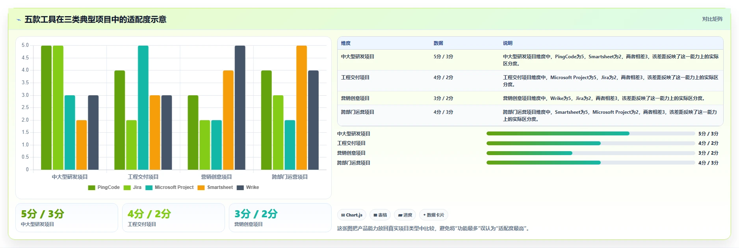Click the title icon beside 五款工具 heading
Image resolution: width=739 pixels, height=248 pixels.
pos(19,20)
